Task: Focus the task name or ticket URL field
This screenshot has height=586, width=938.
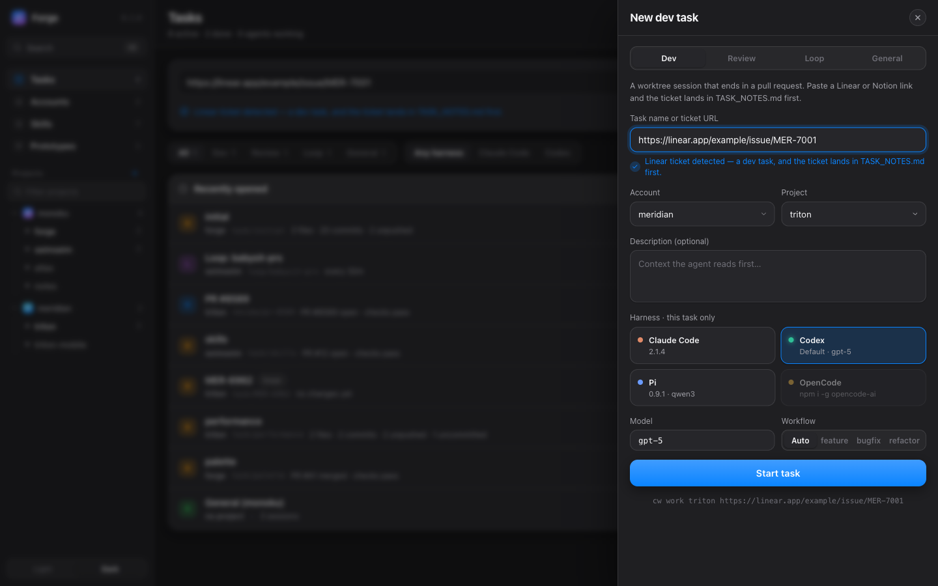Action: 778,140
